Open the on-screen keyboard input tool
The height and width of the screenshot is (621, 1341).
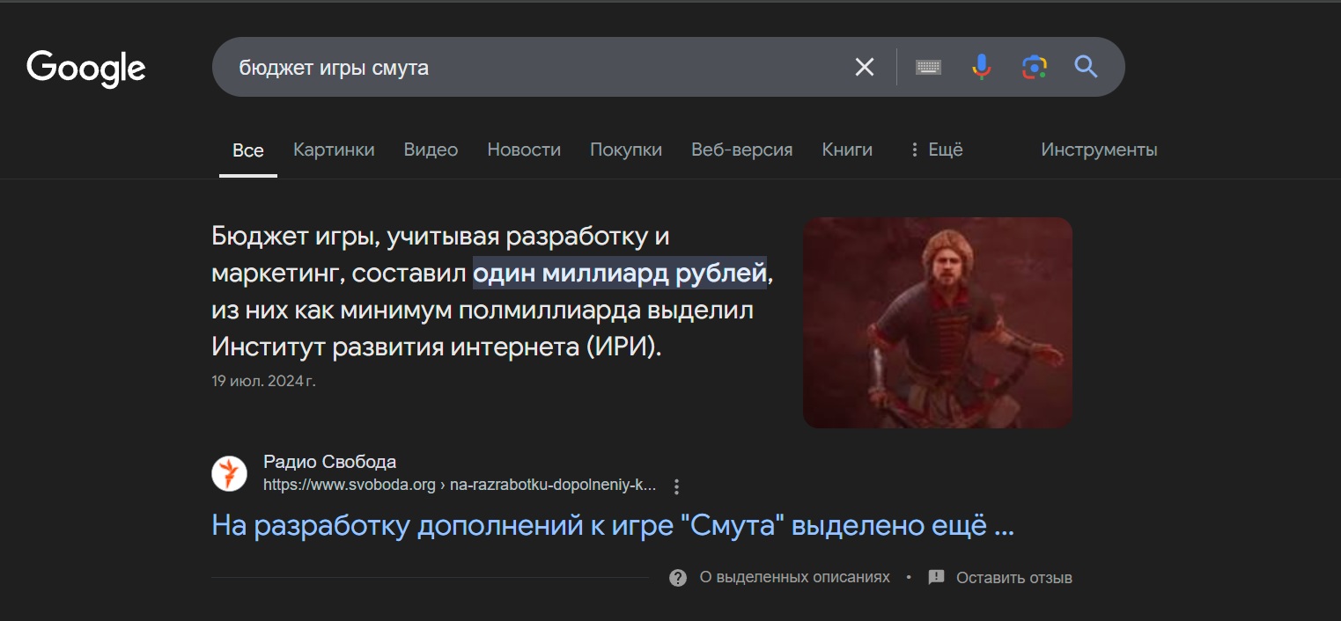[928, 67]
